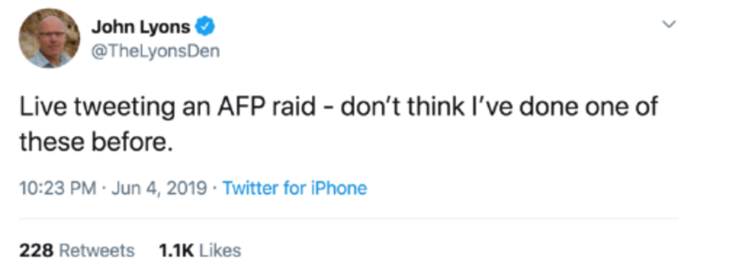The image size is (739, 277).
Task: Click the word "Retweets"
Action: [98, 251]
